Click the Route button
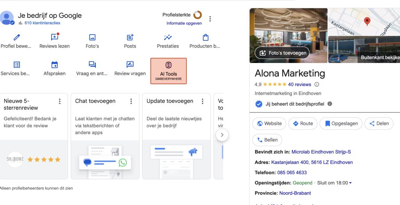 point(303,123)
